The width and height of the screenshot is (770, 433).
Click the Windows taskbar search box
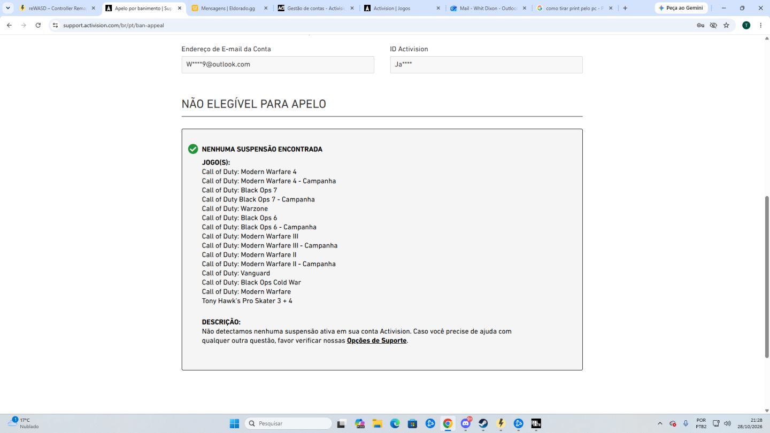[288, 423]
